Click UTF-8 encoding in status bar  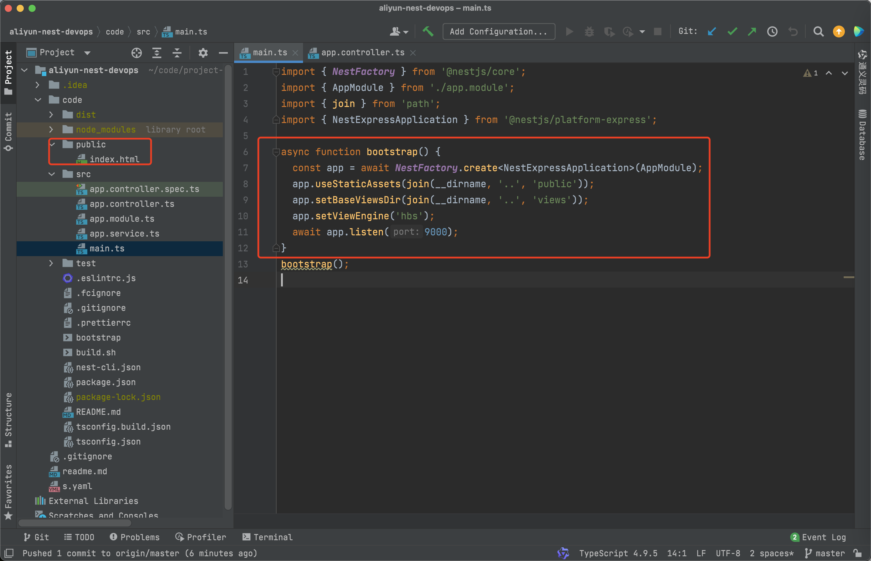coord(728,553)
